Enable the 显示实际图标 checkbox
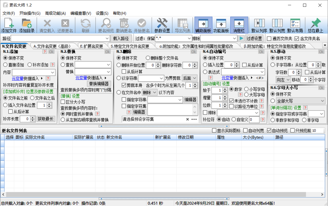Image resolution: width=328 pixels, height=206 pixels. point(214,130)
